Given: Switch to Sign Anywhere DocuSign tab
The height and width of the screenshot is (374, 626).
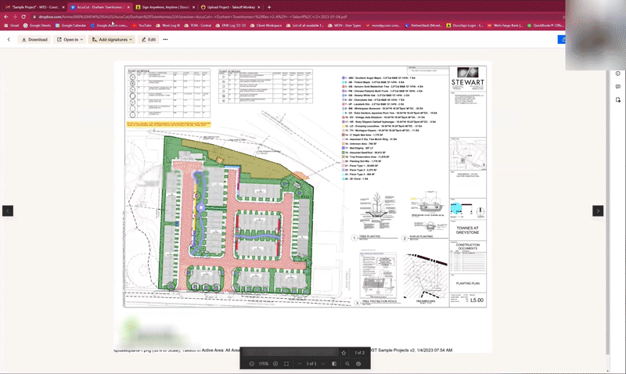Looking at the screenshot, I should tap(165, 7).
